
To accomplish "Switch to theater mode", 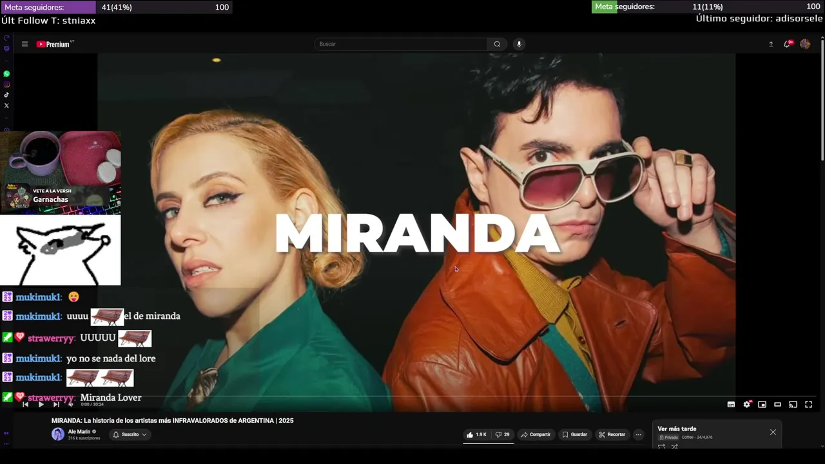I will click(777, 405).
